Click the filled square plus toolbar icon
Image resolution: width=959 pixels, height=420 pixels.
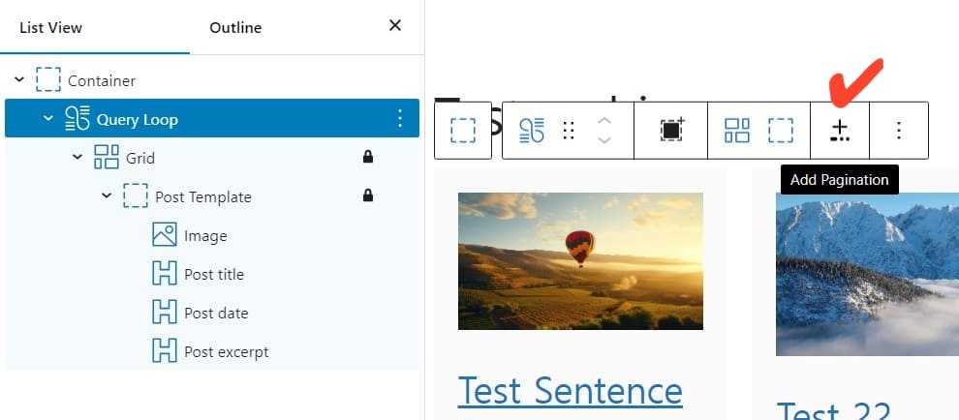(x=671, y=131)
